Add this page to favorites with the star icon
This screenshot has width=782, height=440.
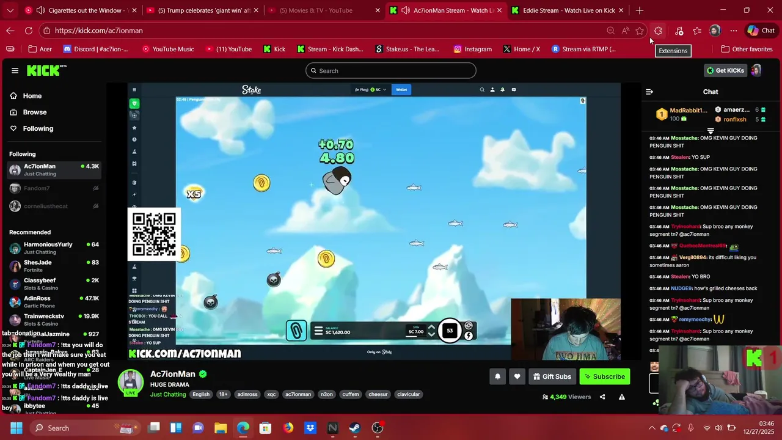click(640, 31)
